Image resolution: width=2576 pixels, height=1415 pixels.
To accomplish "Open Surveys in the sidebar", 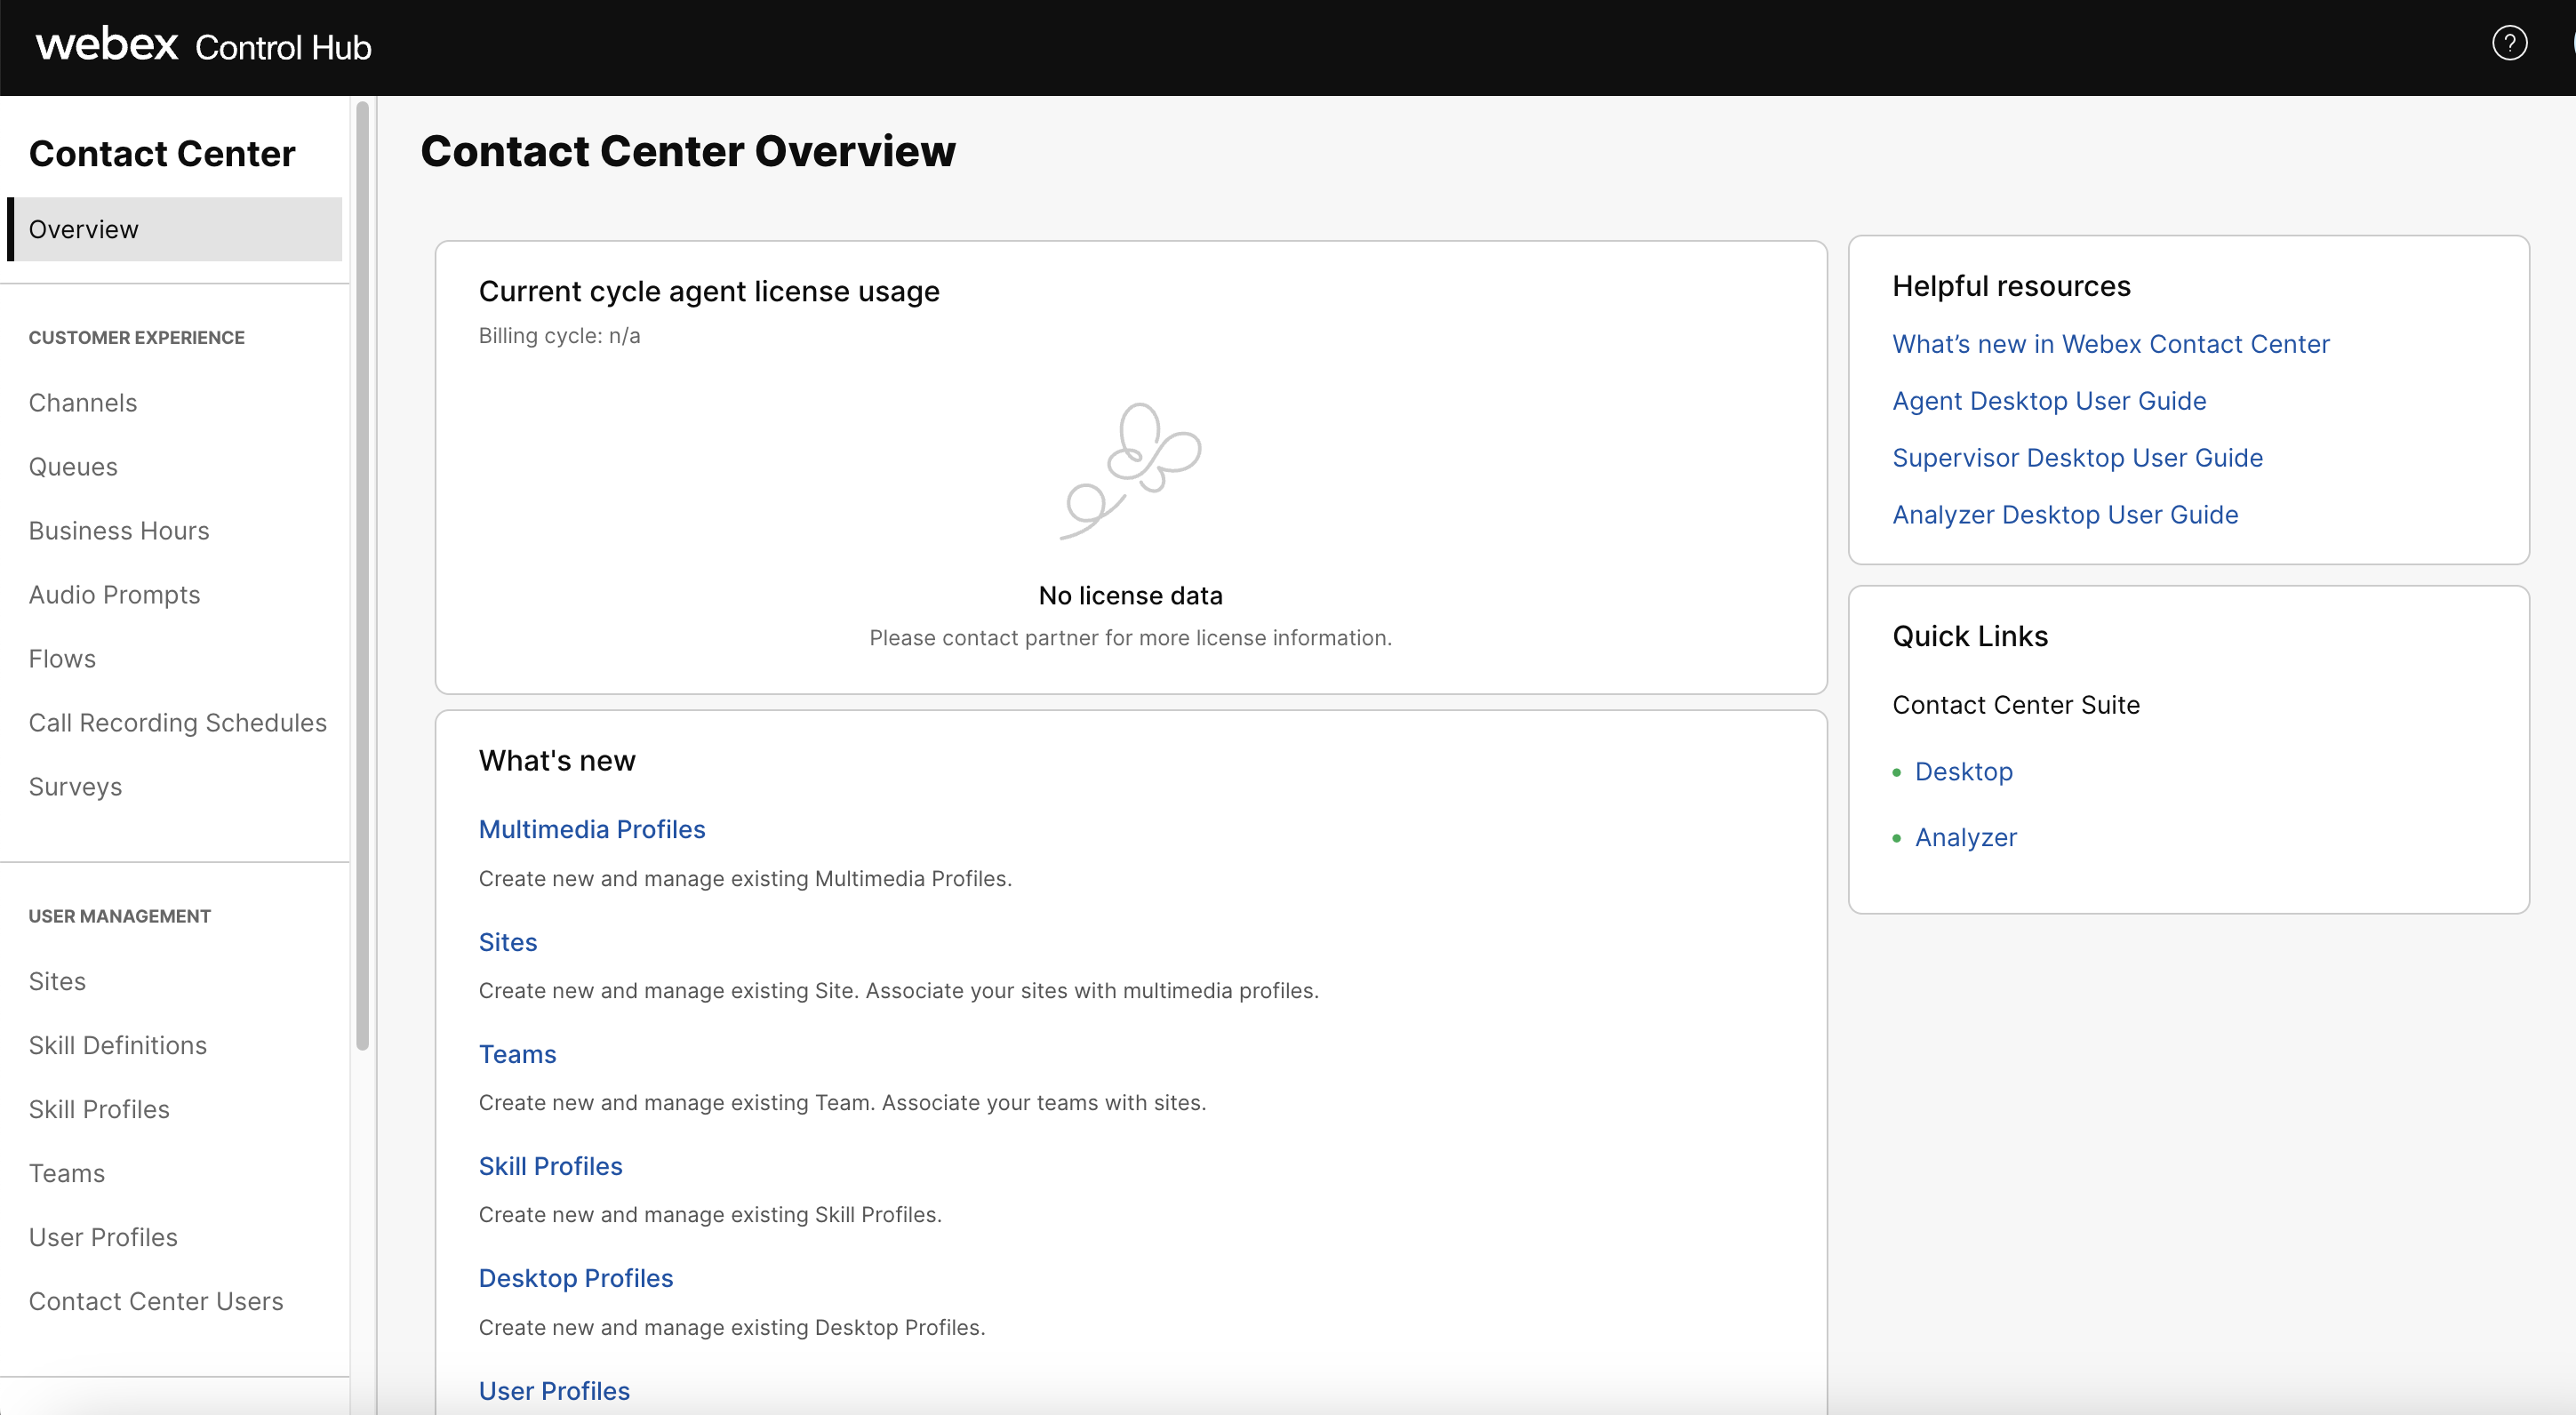I will pos(75,786).
